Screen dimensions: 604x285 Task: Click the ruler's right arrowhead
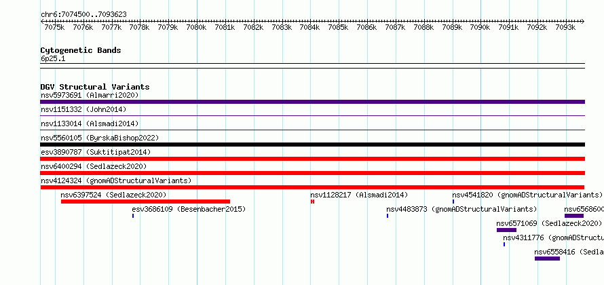pyautogui.click(x=583, y=21)
